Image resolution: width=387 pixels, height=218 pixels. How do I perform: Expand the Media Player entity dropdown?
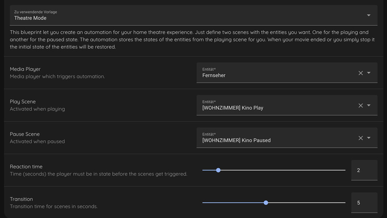[368, 73]
